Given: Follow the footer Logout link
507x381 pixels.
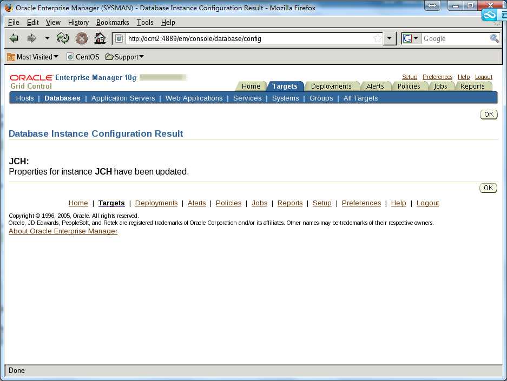Looking at the screenshot, I should click(x=428, y=203).
